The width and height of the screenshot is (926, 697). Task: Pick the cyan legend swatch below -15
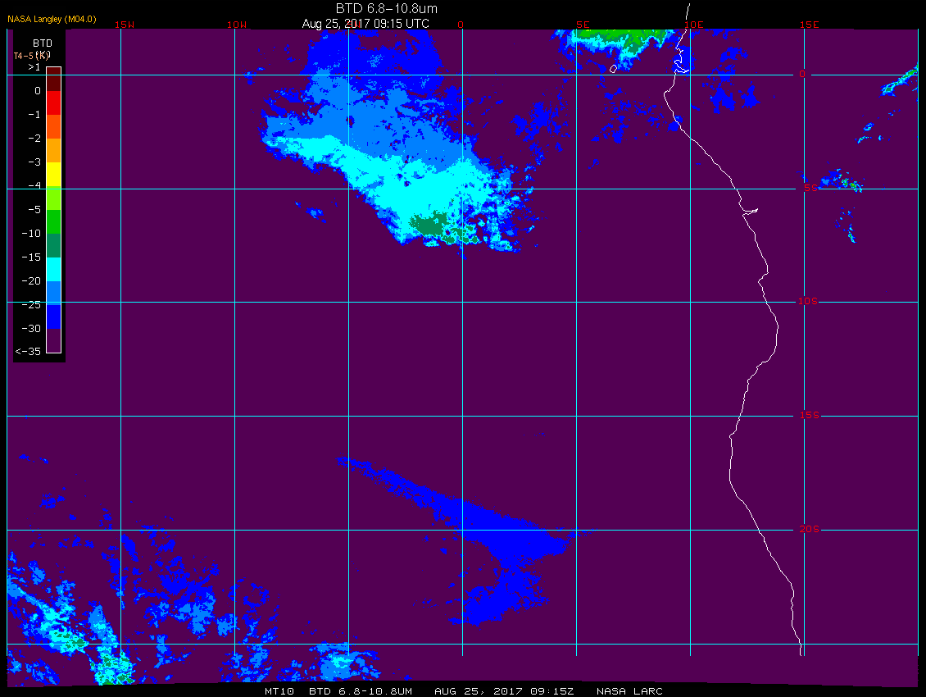[x=54, y=269]
